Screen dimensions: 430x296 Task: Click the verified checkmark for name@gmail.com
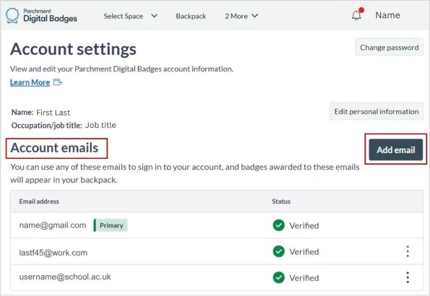pyautogui.click(x=278, y=225)
